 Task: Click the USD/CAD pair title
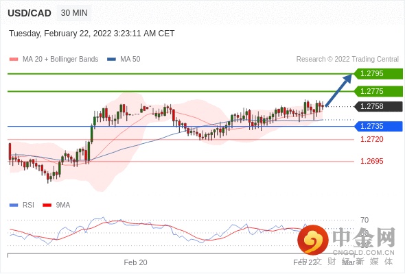point(30,13)
